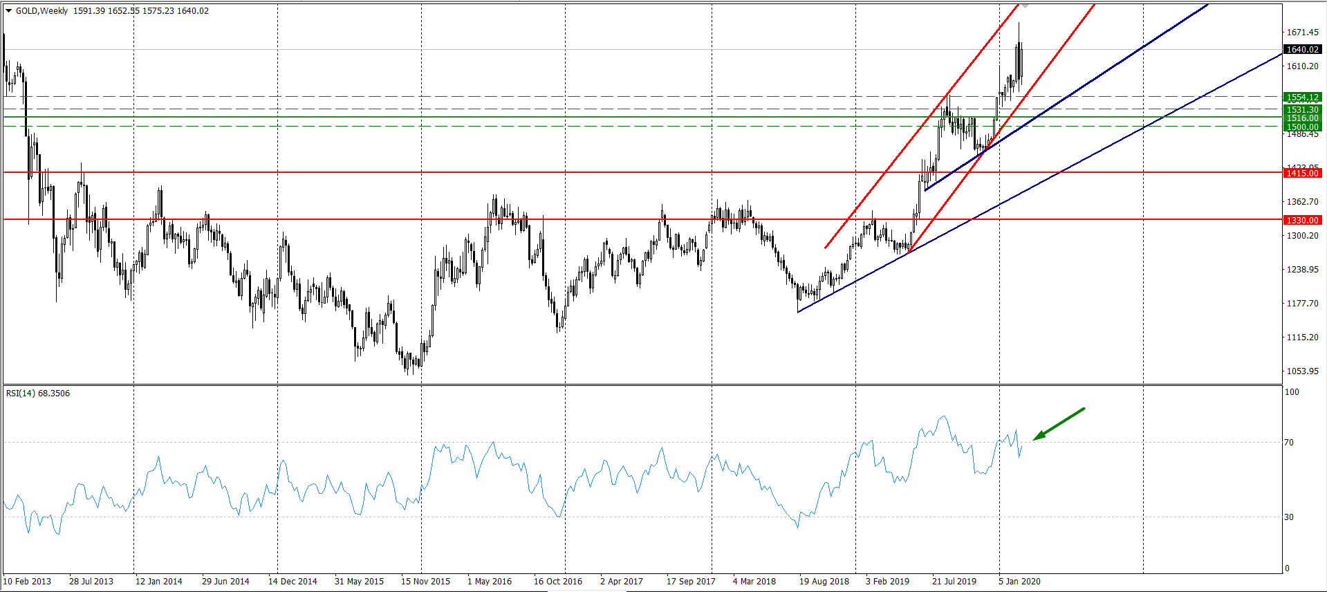Click the RSI 30 level scale label
The width and height of the screenshot is (1327, 592).
tap(1289, 517)
